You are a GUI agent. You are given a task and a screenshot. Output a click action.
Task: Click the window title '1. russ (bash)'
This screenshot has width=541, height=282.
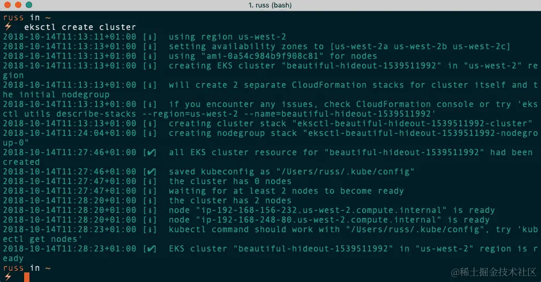tap(270, 5)
